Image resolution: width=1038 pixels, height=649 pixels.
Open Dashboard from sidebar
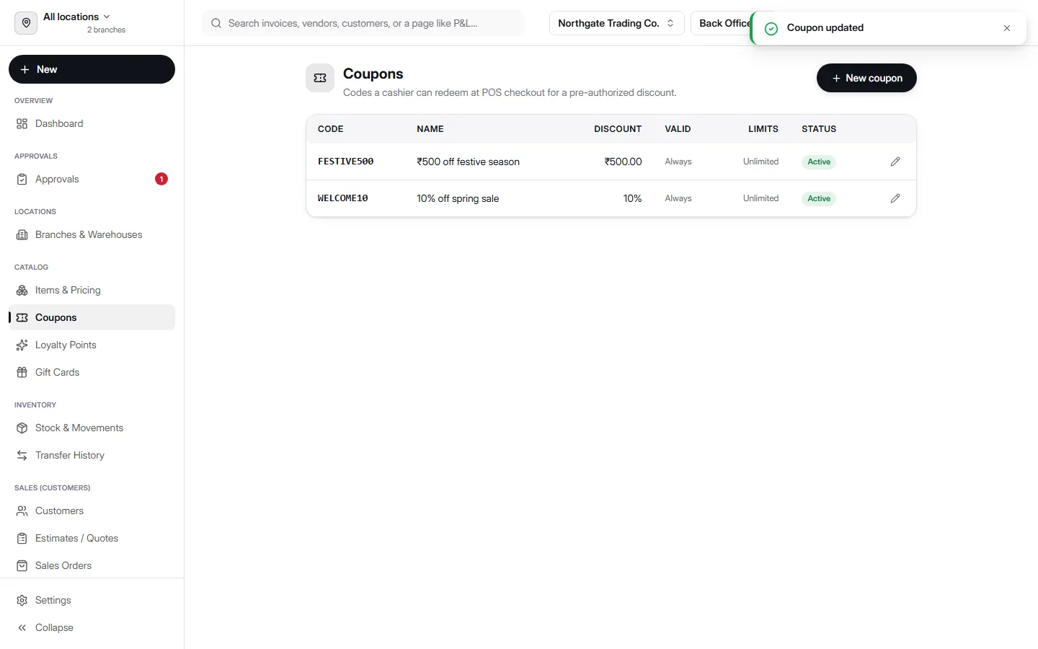click(92, 123)
